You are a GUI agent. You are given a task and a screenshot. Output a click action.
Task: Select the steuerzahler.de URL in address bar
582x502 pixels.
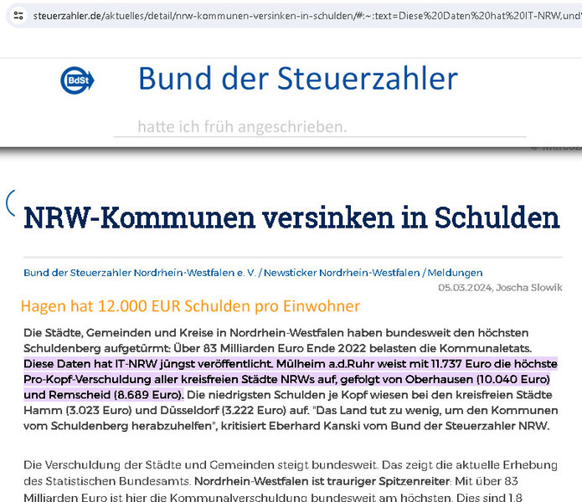pos(251,15)
